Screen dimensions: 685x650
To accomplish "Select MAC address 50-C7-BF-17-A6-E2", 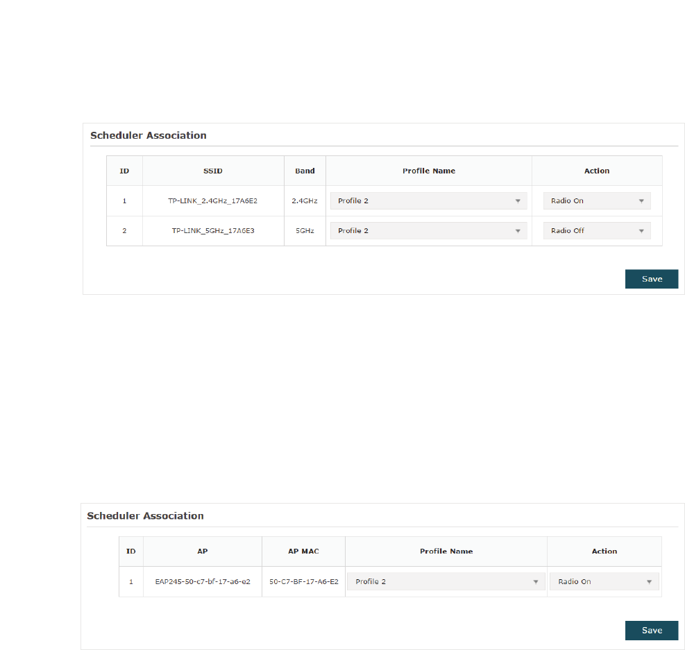I will point(303,581).
